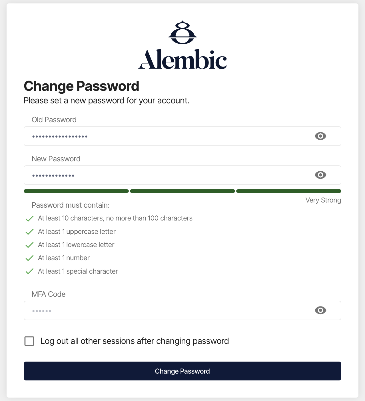Click the Log out all other sessions label

[135, 341]
